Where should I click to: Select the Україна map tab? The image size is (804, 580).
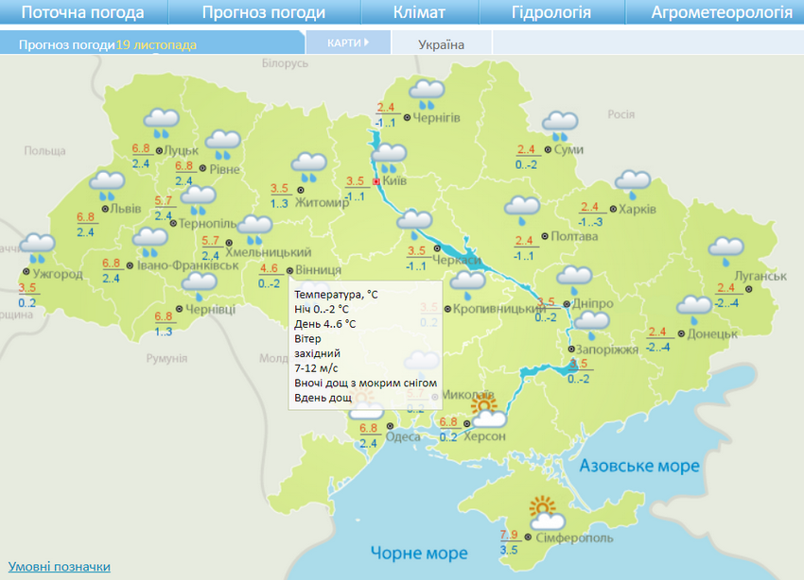pyautogui.click(x=441, y=44)
